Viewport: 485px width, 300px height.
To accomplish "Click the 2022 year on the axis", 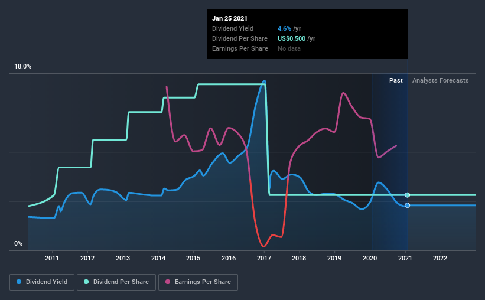I will (x=440, y=258).
